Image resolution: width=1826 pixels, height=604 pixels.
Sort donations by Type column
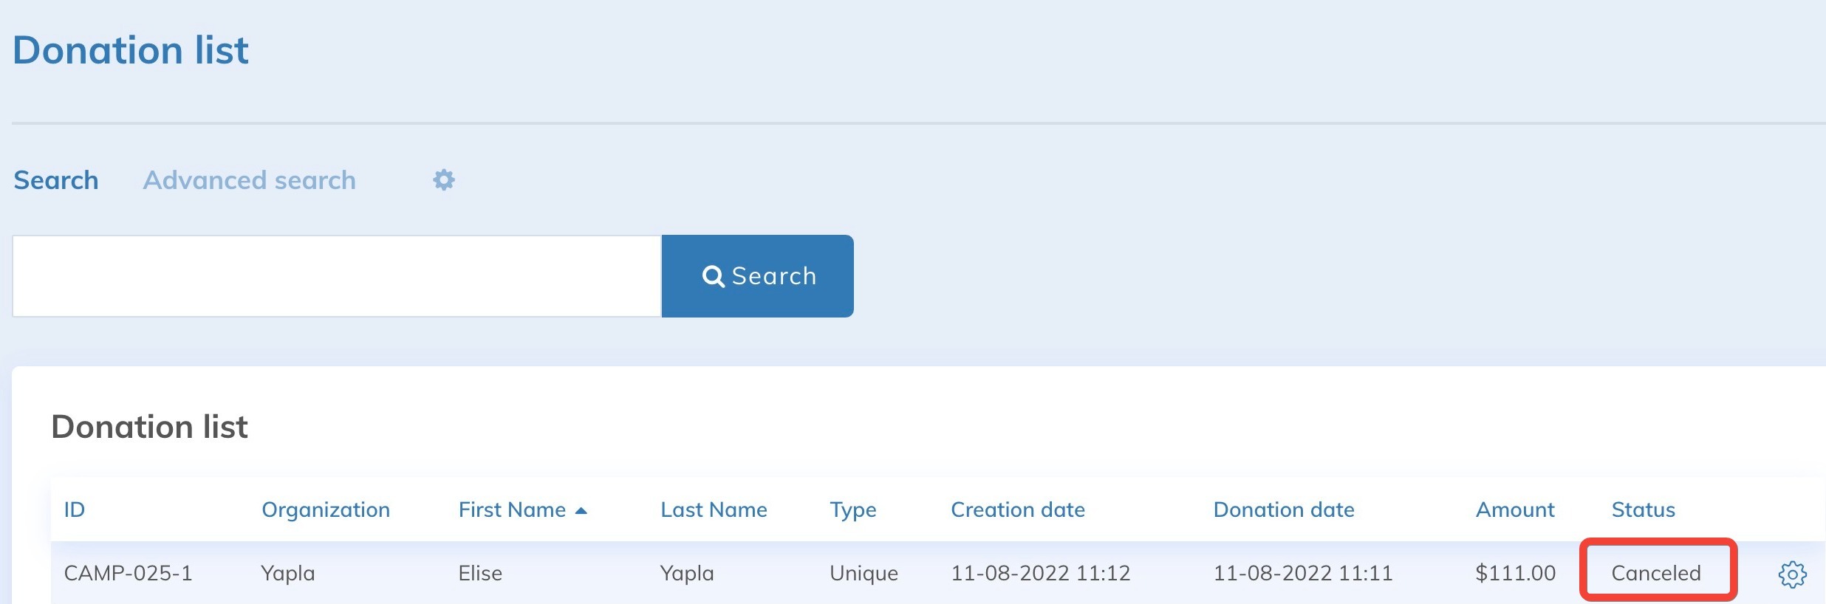coord(852,509)
